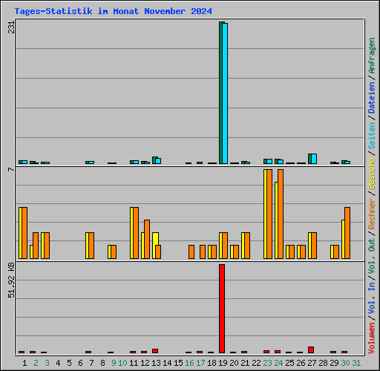Click the Volumen legend label
380x371 pixels.
click(x=372, y=338)
